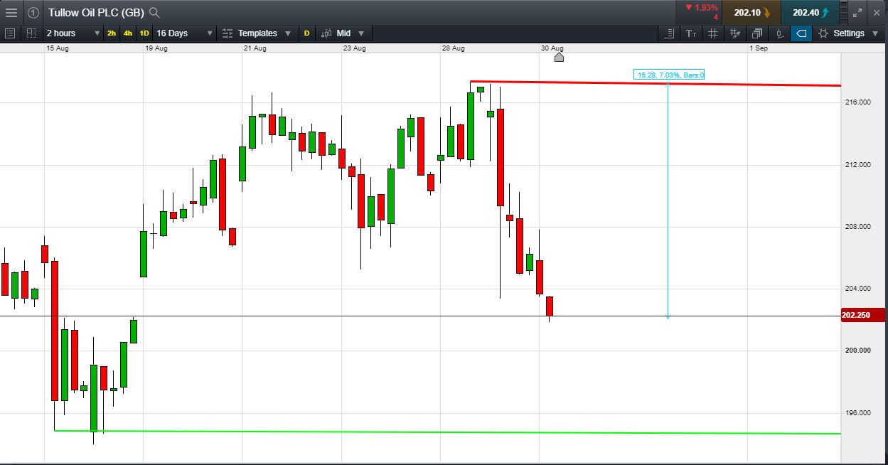
Task: Close the chart with the X button
Action: coord(877,13)
